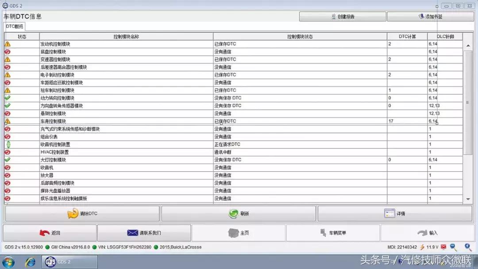This screenshot has height=269, width=478.
Task: Click 返回 to go back
Action: [50, 232]
